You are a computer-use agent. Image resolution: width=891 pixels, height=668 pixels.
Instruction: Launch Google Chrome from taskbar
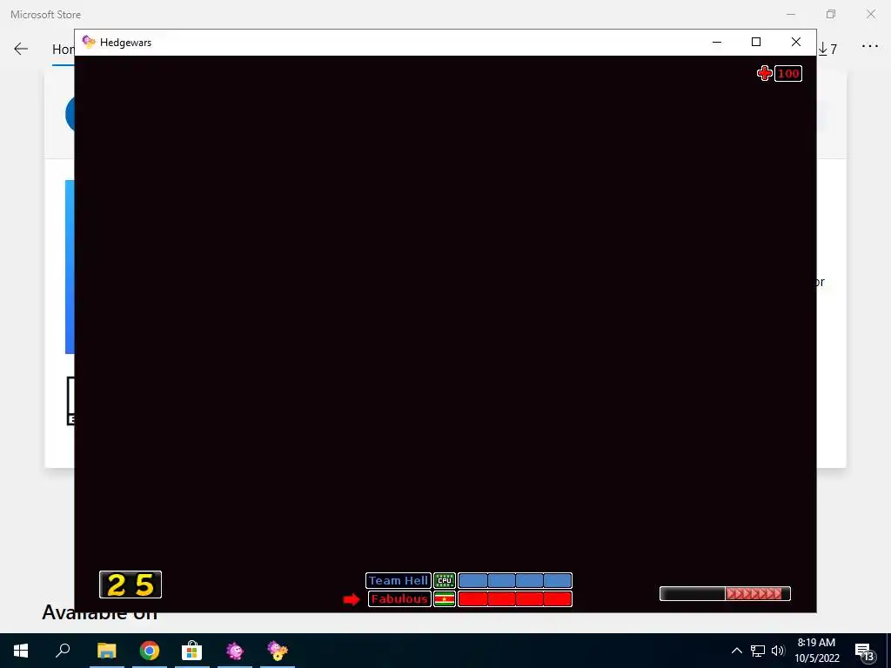click(x=150, y=651)
